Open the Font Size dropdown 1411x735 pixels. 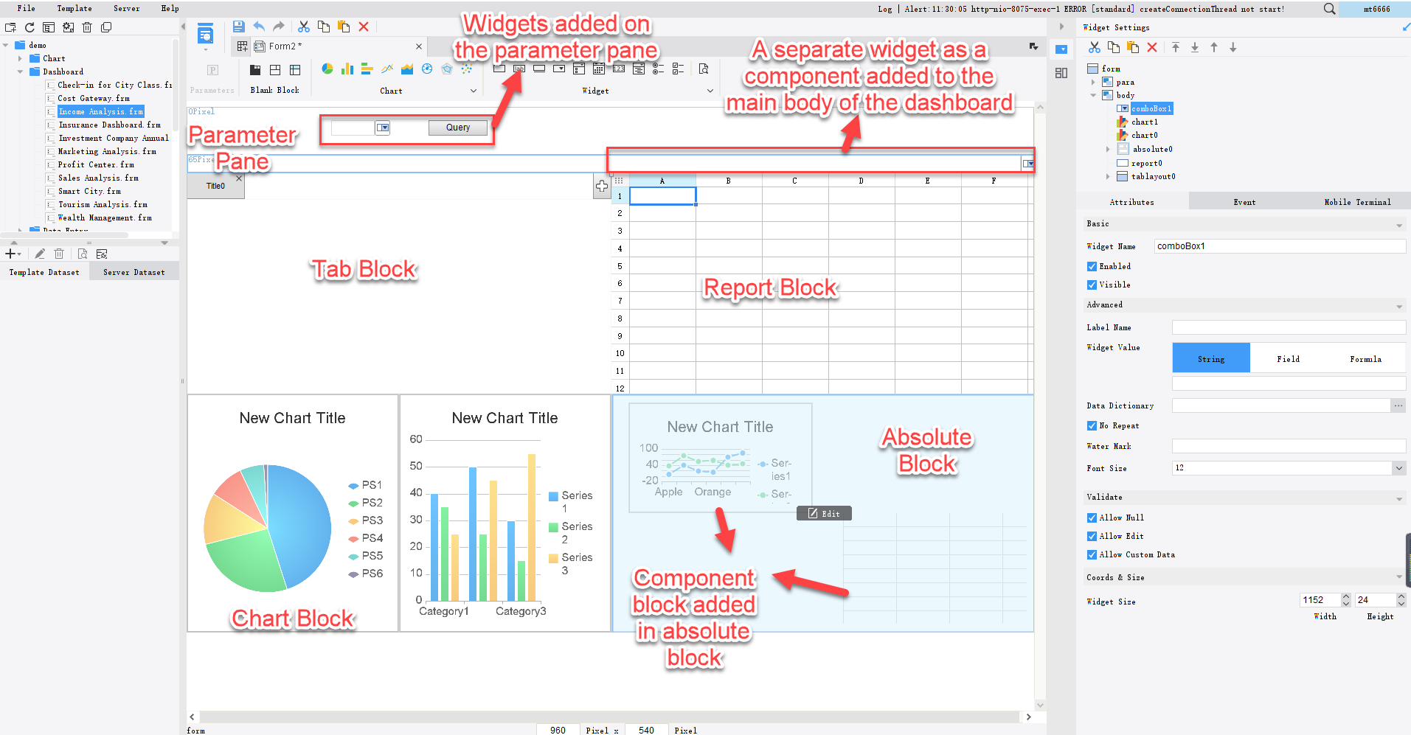[1399, 467]
